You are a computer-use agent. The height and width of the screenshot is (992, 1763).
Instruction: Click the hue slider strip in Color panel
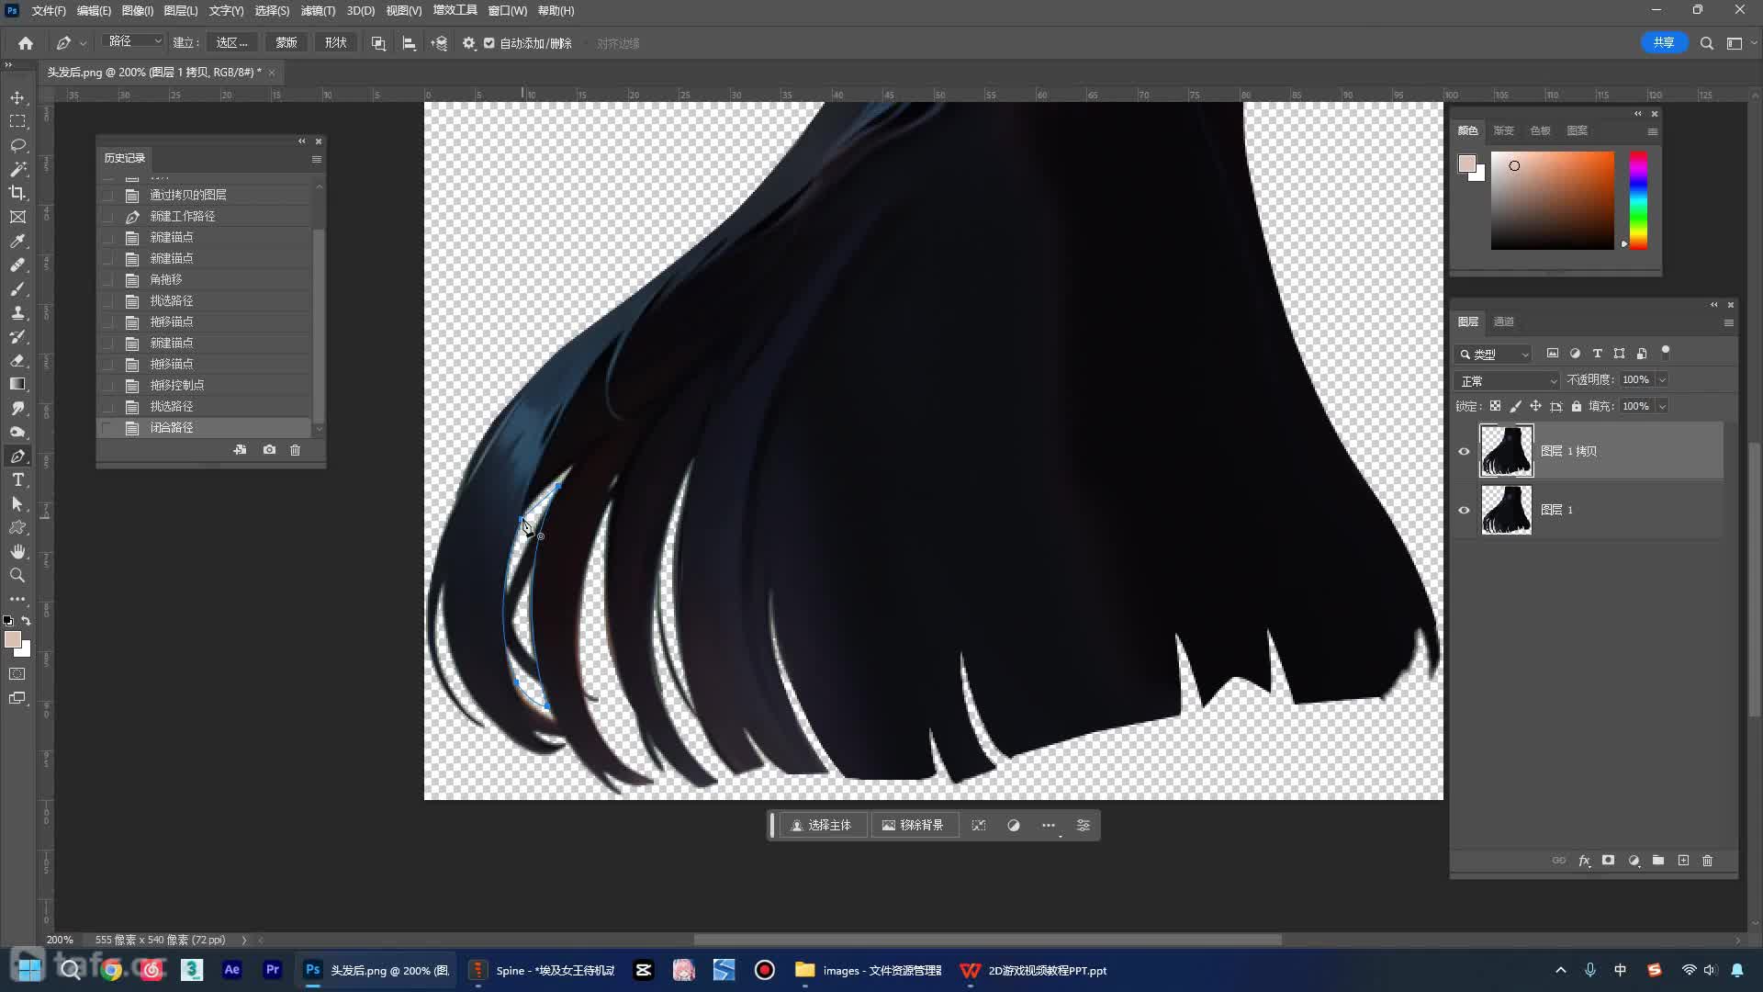(1638, 200)
